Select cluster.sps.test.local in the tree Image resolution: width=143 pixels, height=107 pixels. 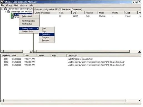click(x=22, y=12)
